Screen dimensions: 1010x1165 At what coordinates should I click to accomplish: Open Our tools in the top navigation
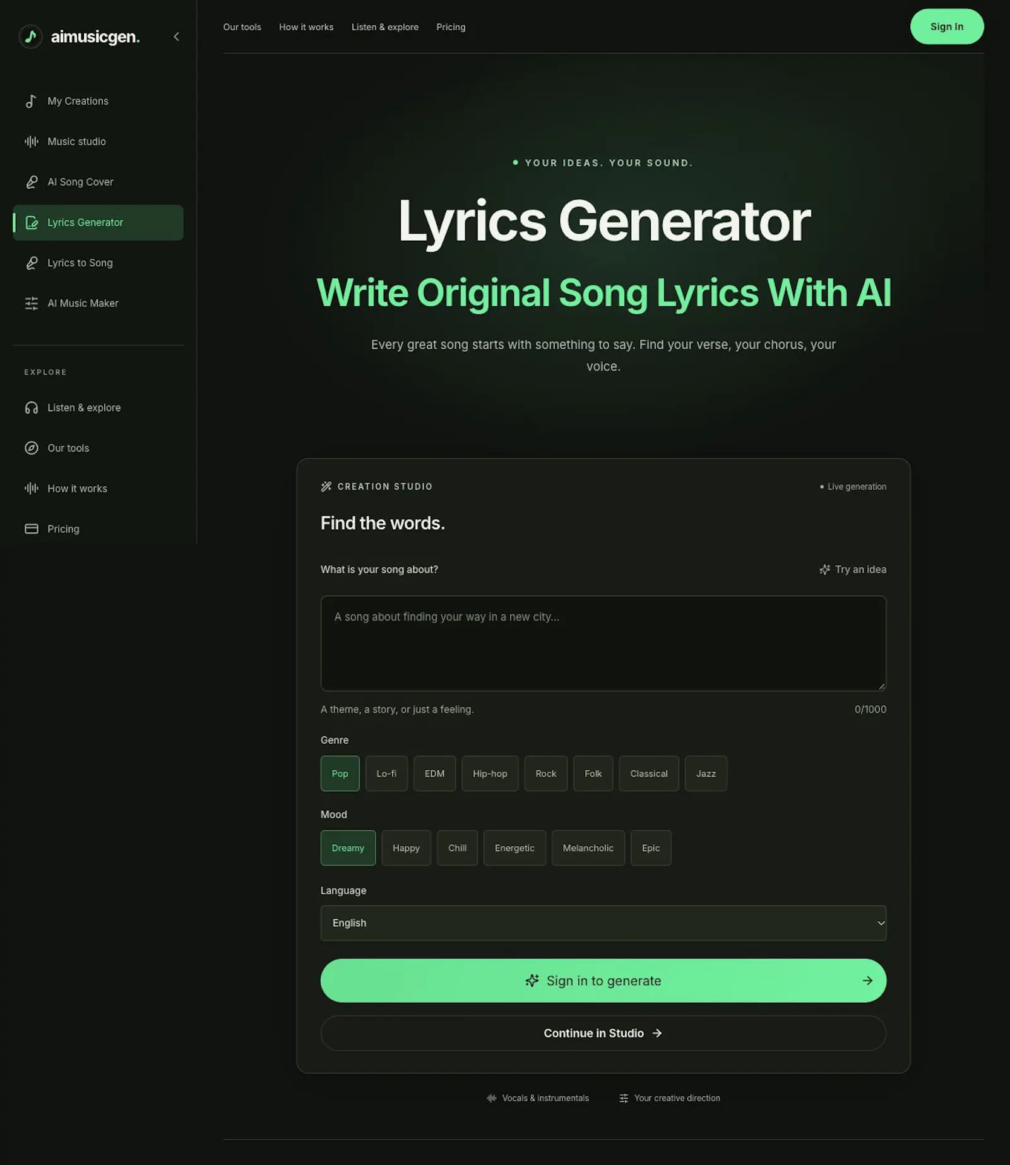click(x=242, y=27)
